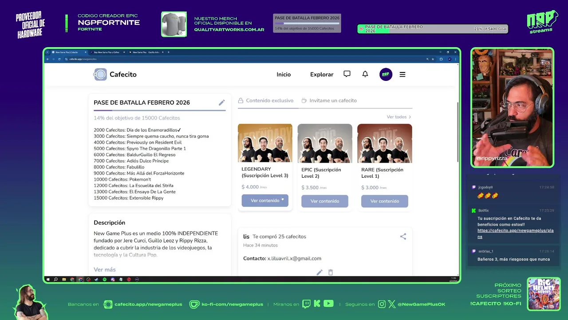The height and width of the screenshot is (320, 568).
Task: Expand Ver todos subscription levels
Action: pos(399,117)
